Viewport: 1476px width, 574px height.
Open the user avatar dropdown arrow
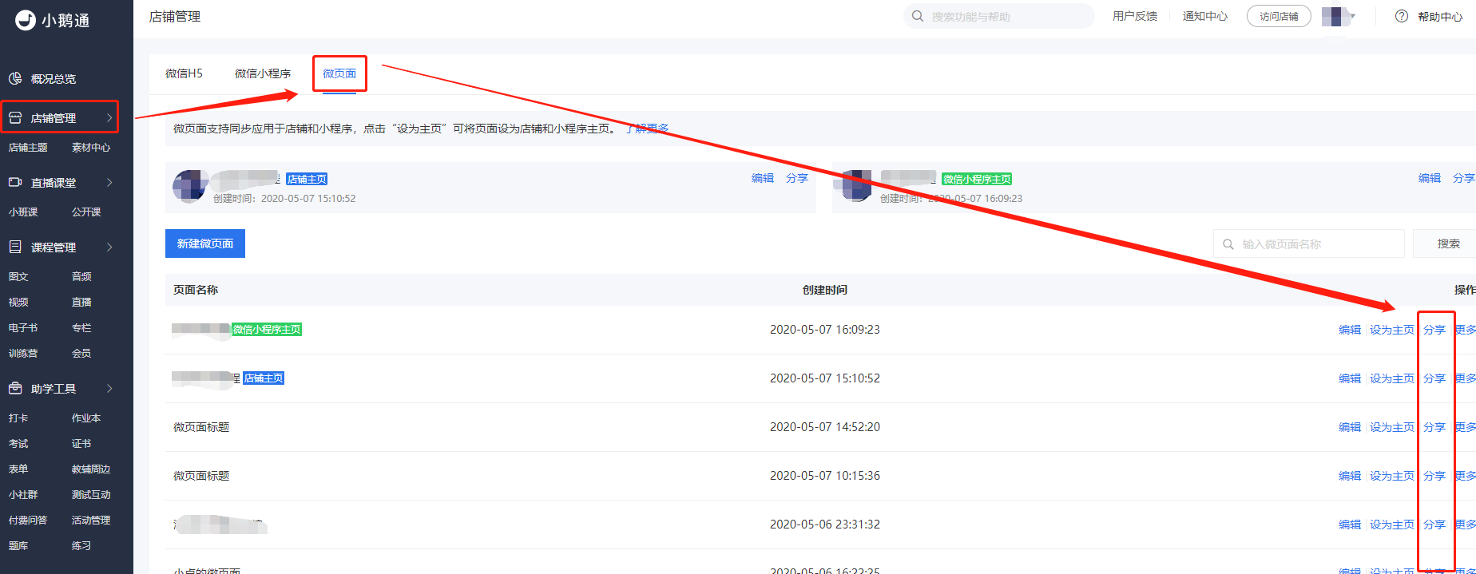[x=1353, y=16]
